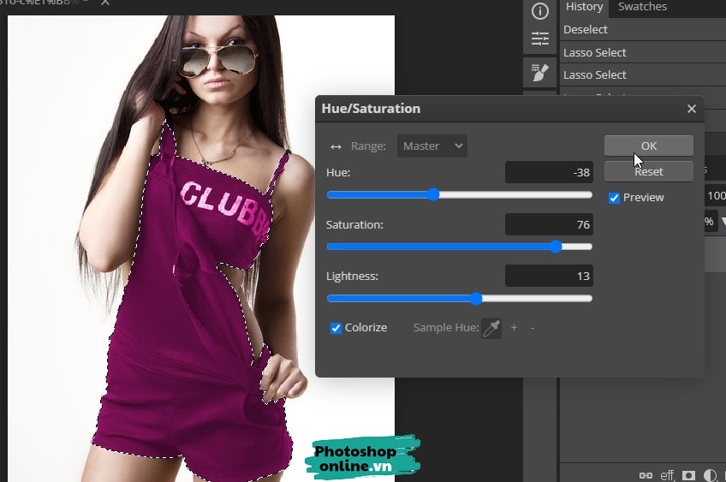Uncheck the Colorize checkbox
Viewport: 726px width, 482px height.
tap(336, 328)
